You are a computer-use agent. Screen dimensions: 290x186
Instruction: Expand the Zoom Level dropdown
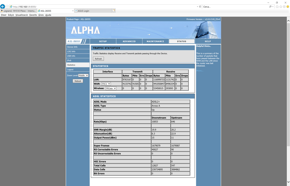point(83,76)
